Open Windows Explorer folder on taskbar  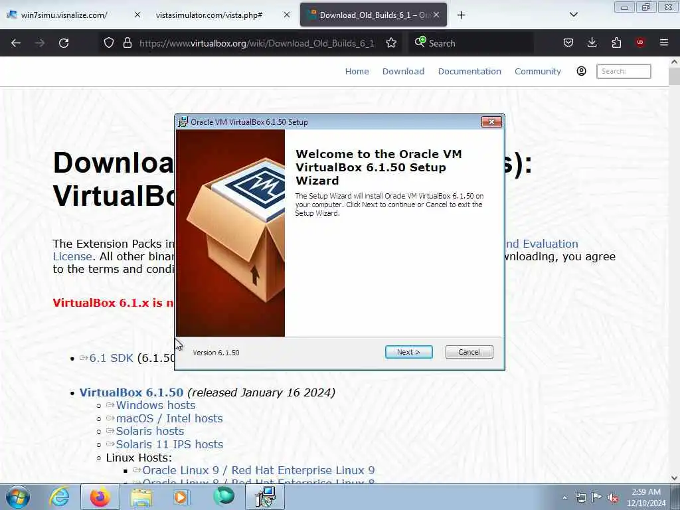[141, 497]
